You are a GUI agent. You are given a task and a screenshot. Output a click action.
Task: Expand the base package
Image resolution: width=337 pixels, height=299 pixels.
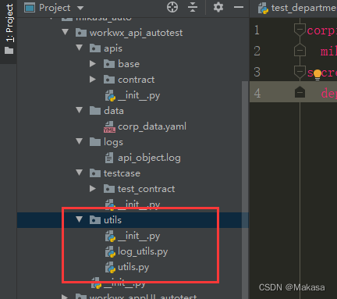(x=93, y=64)
